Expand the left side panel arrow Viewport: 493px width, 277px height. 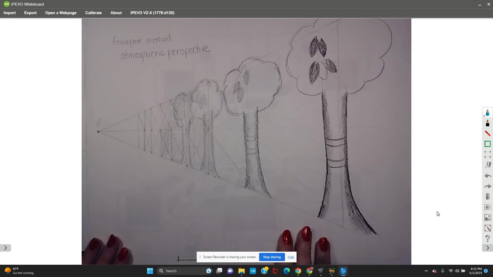(5, 248)
